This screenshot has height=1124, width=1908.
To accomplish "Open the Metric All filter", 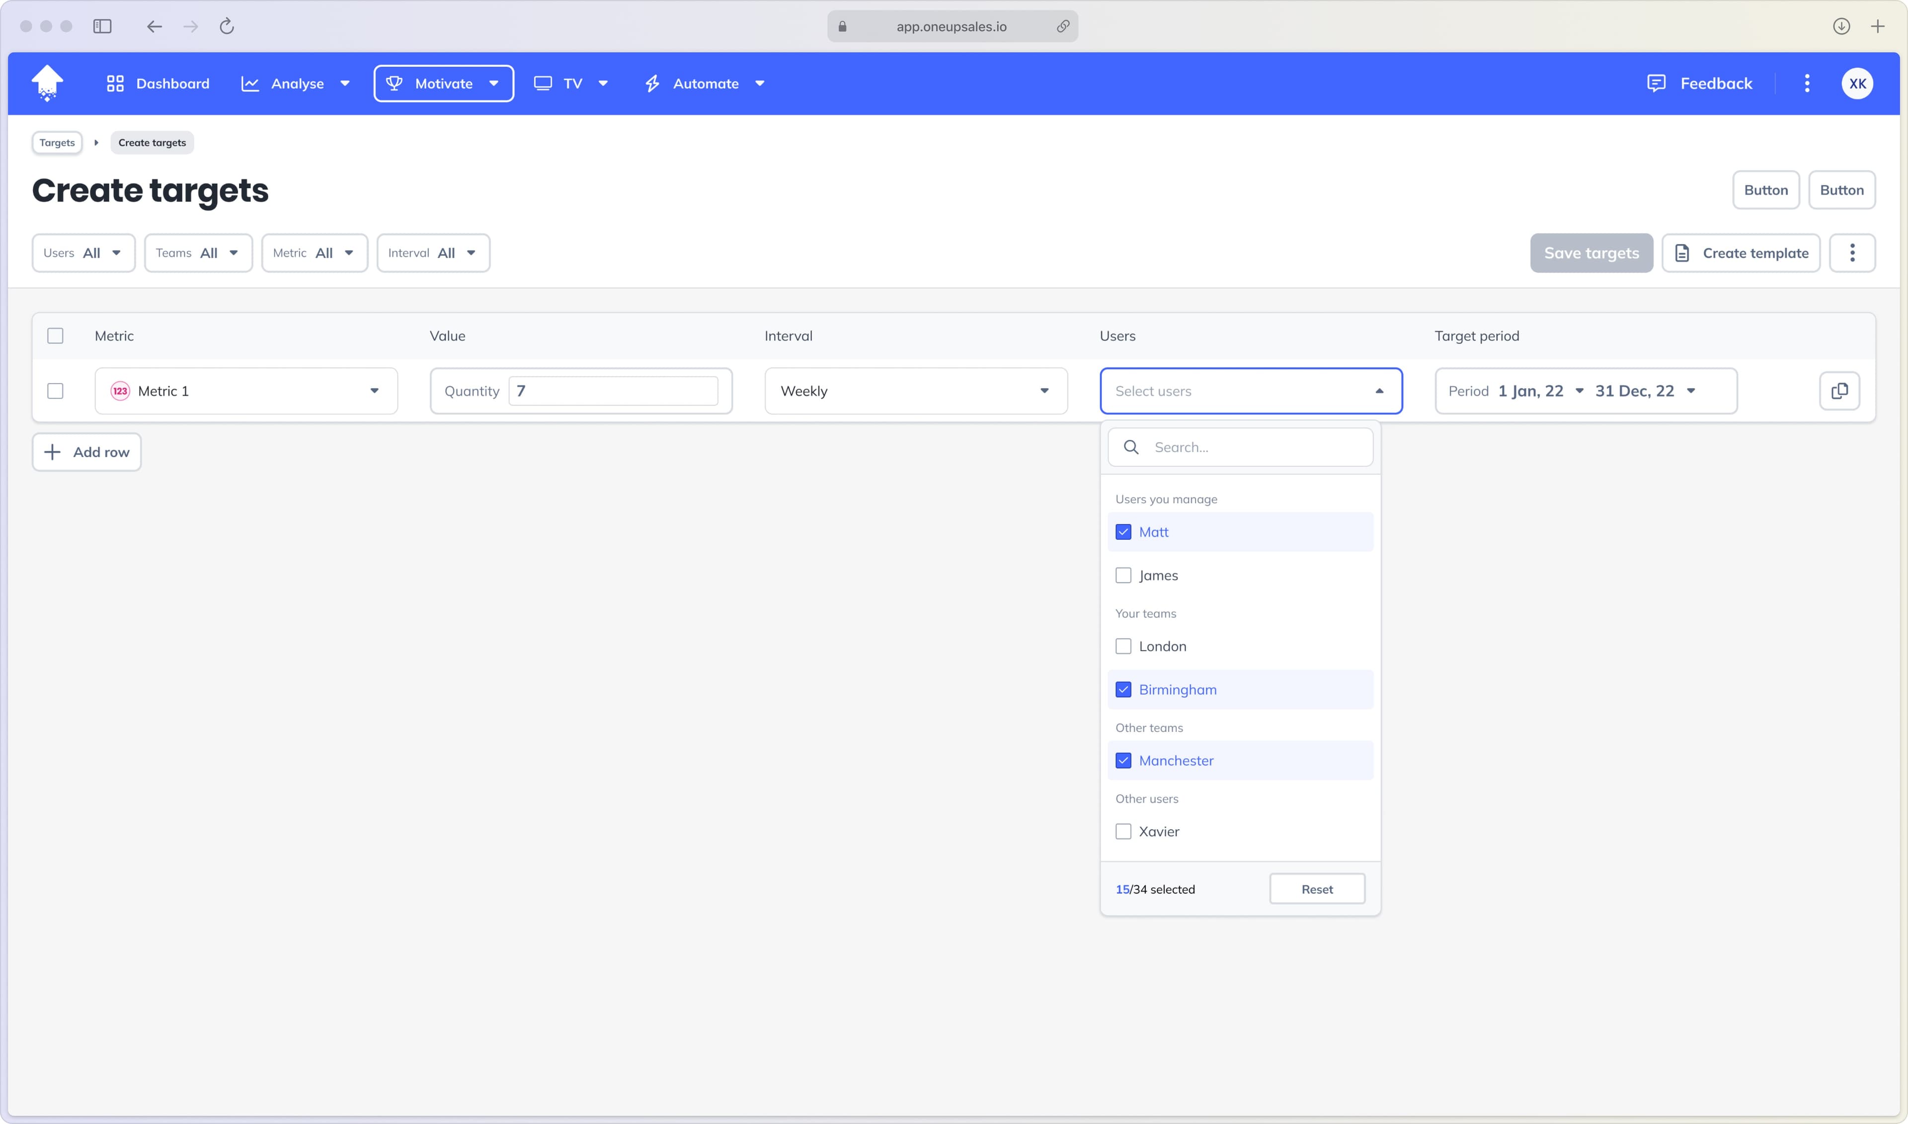I will pyautogui.click(x=315, y=253).
